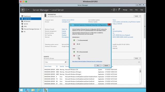This screenshot has width=165, height=92.
Task: Click the domain name link
Action: point(66,22)
